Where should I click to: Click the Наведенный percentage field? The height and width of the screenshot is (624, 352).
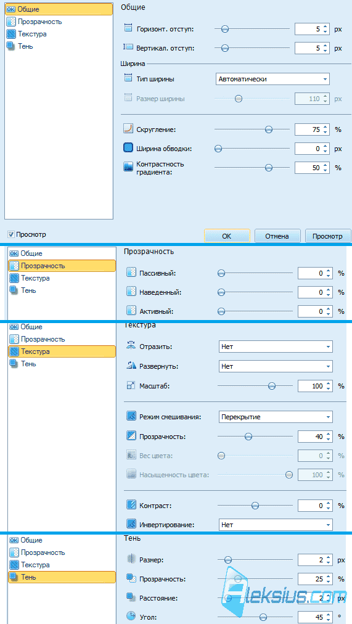(x=316, y=292)
